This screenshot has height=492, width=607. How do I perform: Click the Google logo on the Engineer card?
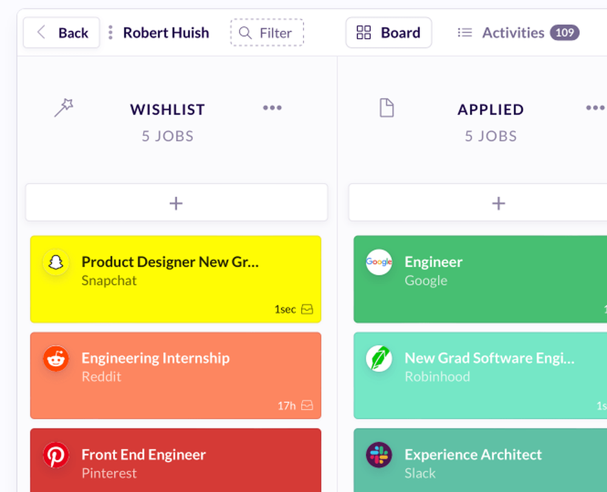pos(379,262)
